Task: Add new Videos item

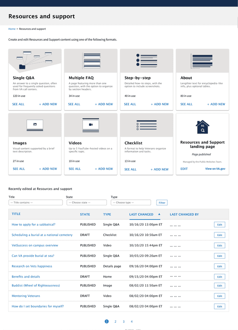Action: tap(104, 169)
